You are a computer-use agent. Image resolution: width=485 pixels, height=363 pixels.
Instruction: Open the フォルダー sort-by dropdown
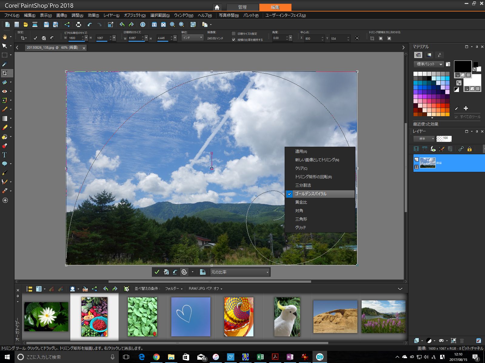(174, 289)
